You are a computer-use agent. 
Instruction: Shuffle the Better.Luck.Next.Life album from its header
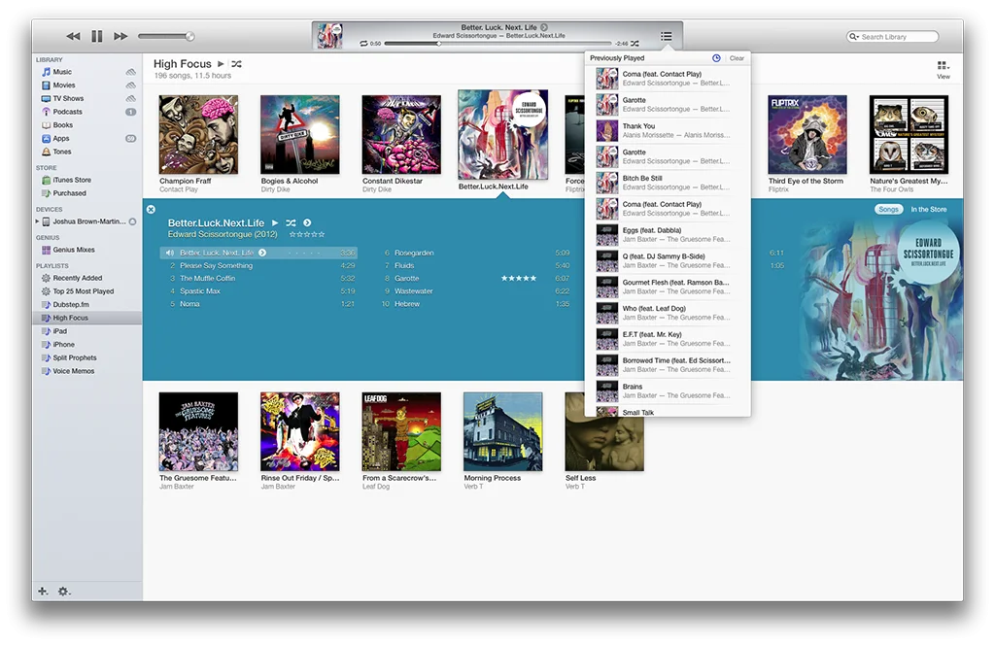click(x=291, y=222)
